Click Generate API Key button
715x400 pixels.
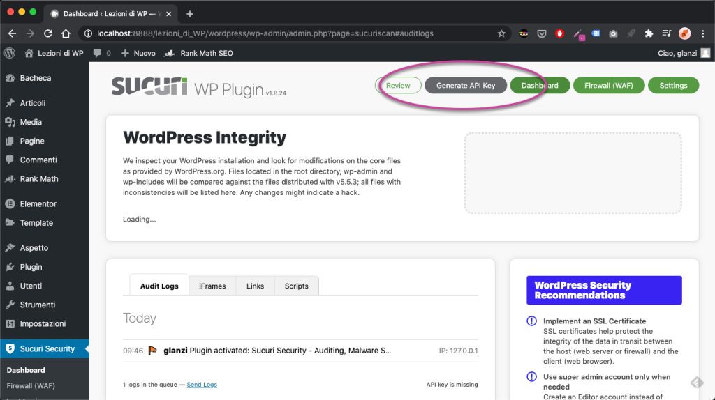466,86
